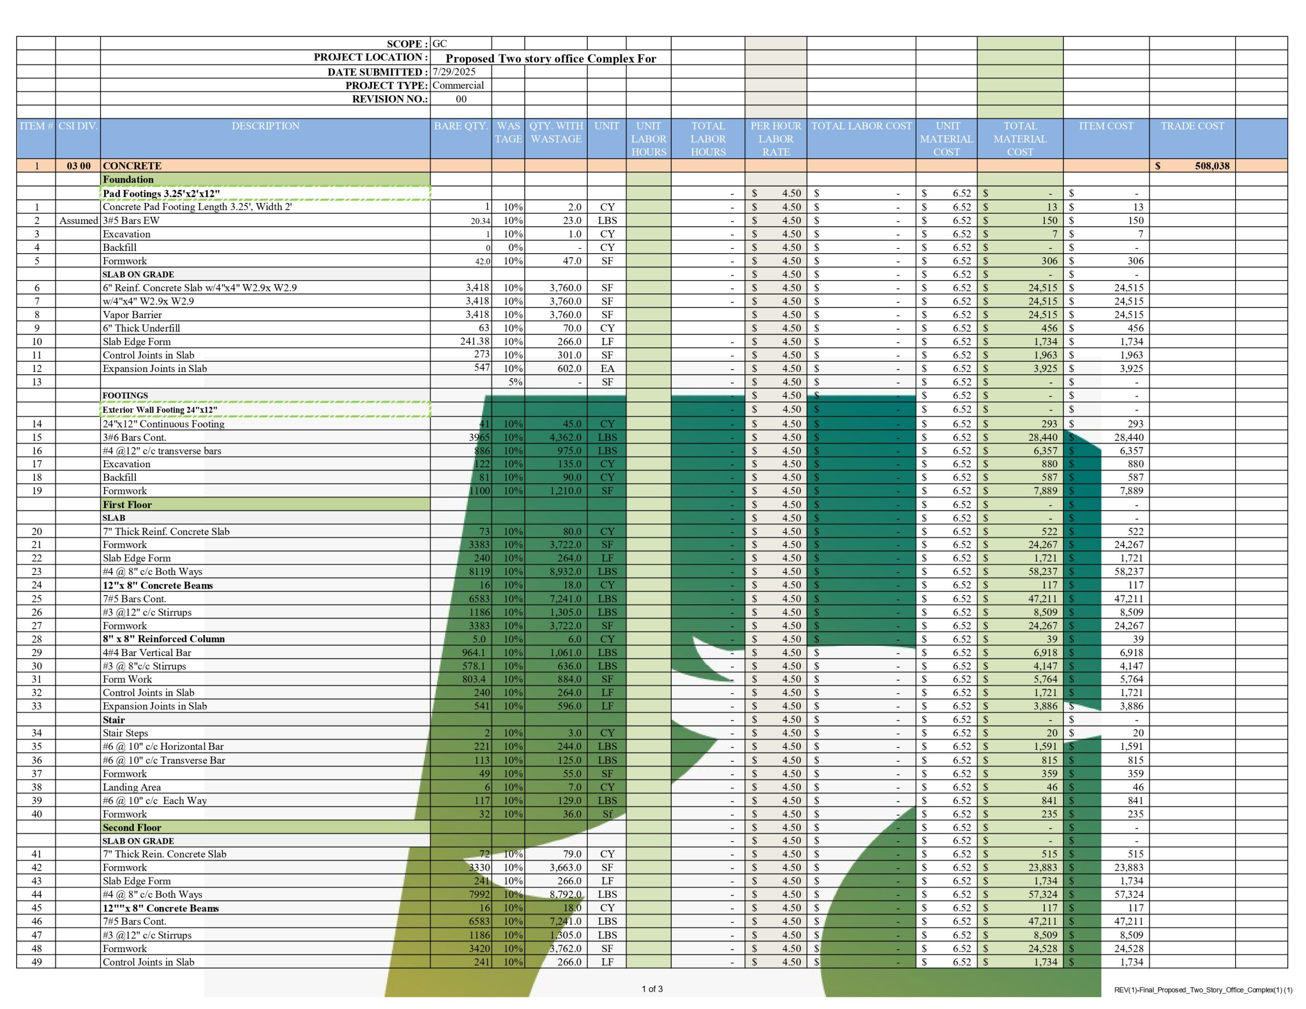Select quantity with wastage 4,362.0

(565, 437)
